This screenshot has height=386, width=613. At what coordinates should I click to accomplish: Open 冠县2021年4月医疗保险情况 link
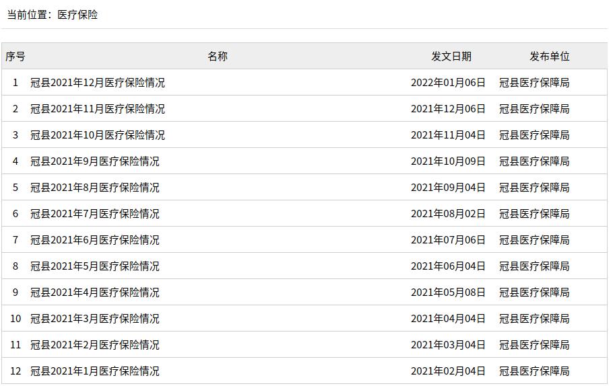[94, 293]
